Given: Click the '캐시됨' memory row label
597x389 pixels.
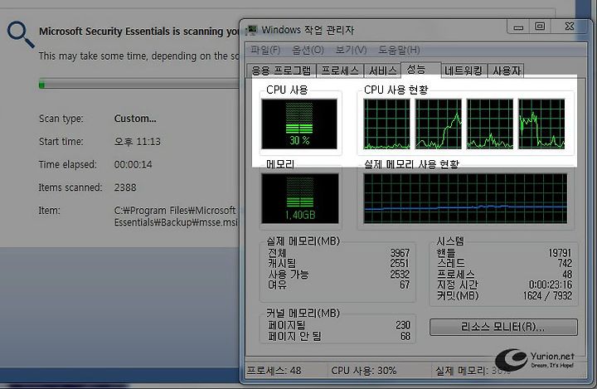Looking at the screenshot, I should click(x=282, y=263).
